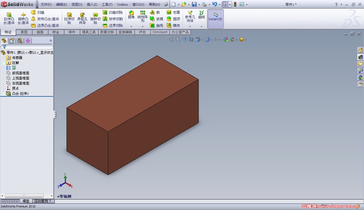The width and height of the screenshot is (364, 210).
Task: Select the 包覆 wrap tool
Action: [173, 13]
